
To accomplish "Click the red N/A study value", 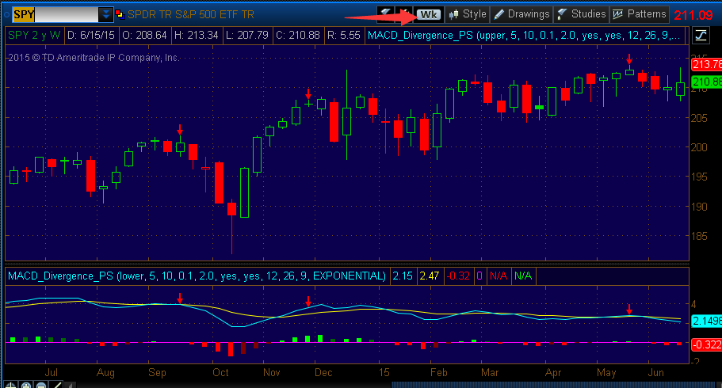I will point(499,276).
